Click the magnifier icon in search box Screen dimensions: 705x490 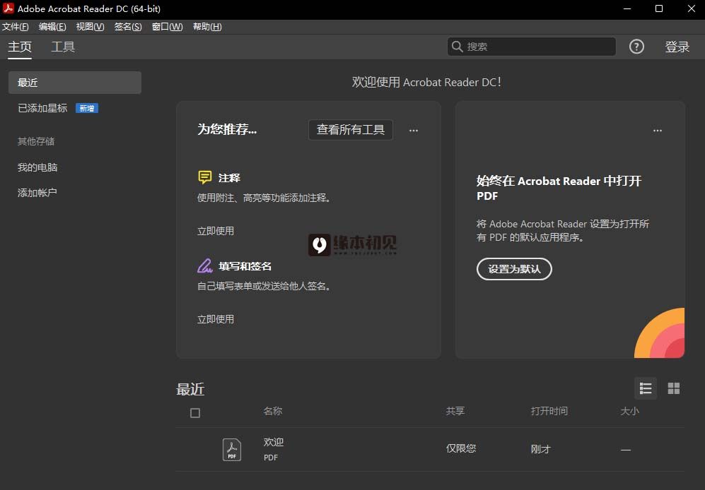[457, 47]
